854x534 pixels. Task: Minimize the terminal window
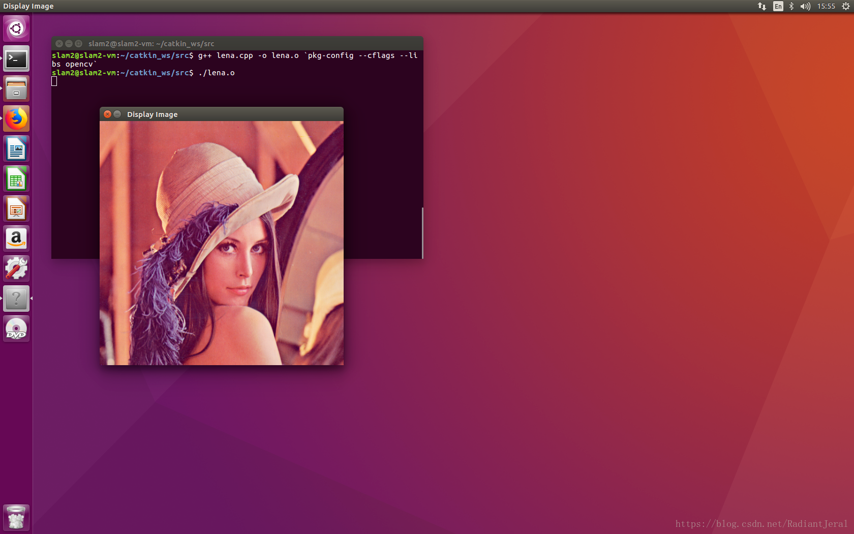(x=69, y=43)
